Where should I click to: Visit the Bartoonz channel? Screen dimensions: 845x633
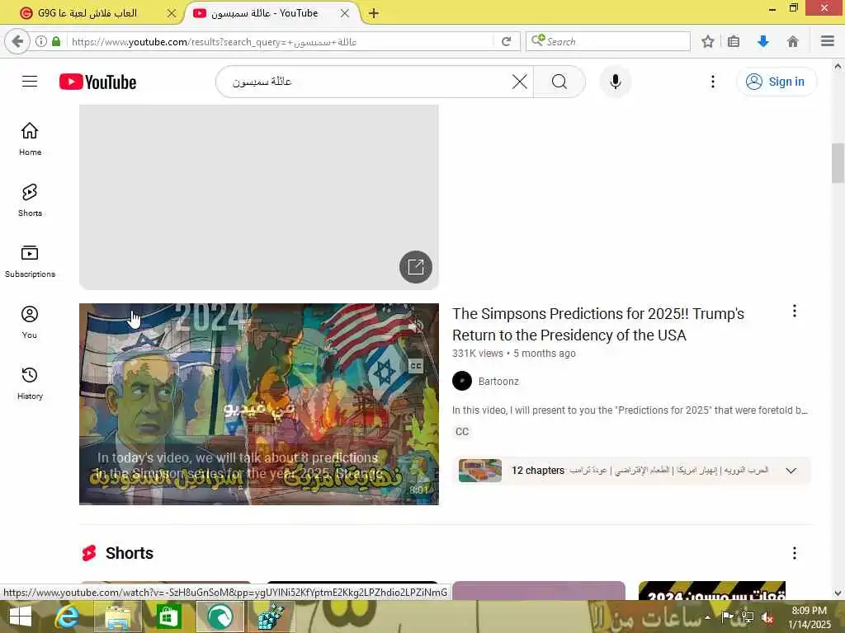click(498, 381)
